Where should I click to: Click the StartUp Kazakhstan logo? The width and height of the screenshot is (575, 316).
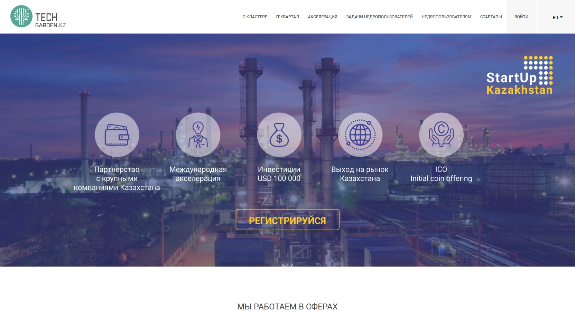tap(520, 75)
